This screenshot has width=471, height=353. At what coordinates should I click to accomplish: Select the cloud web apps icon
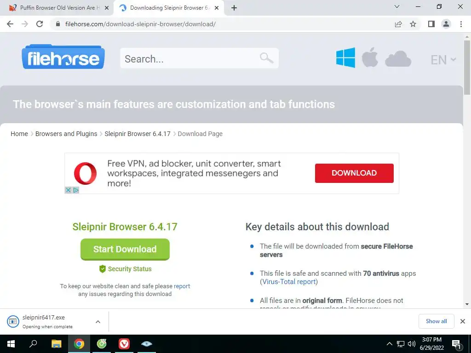(x=398, y=58)
